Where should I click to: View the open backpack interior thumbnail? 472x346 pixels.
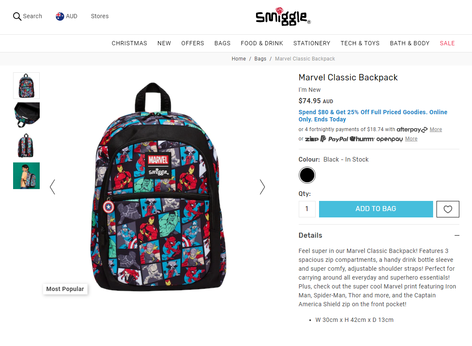[27, 115]
